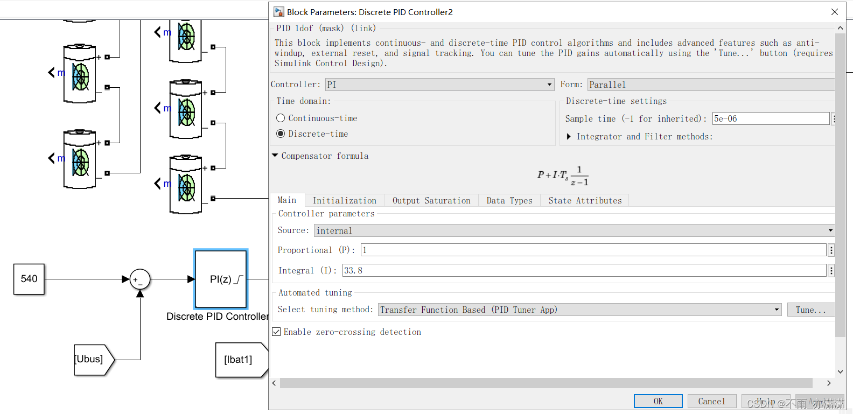Select the constant block labeled 540
Screen dimensions: 853x414
29,279
